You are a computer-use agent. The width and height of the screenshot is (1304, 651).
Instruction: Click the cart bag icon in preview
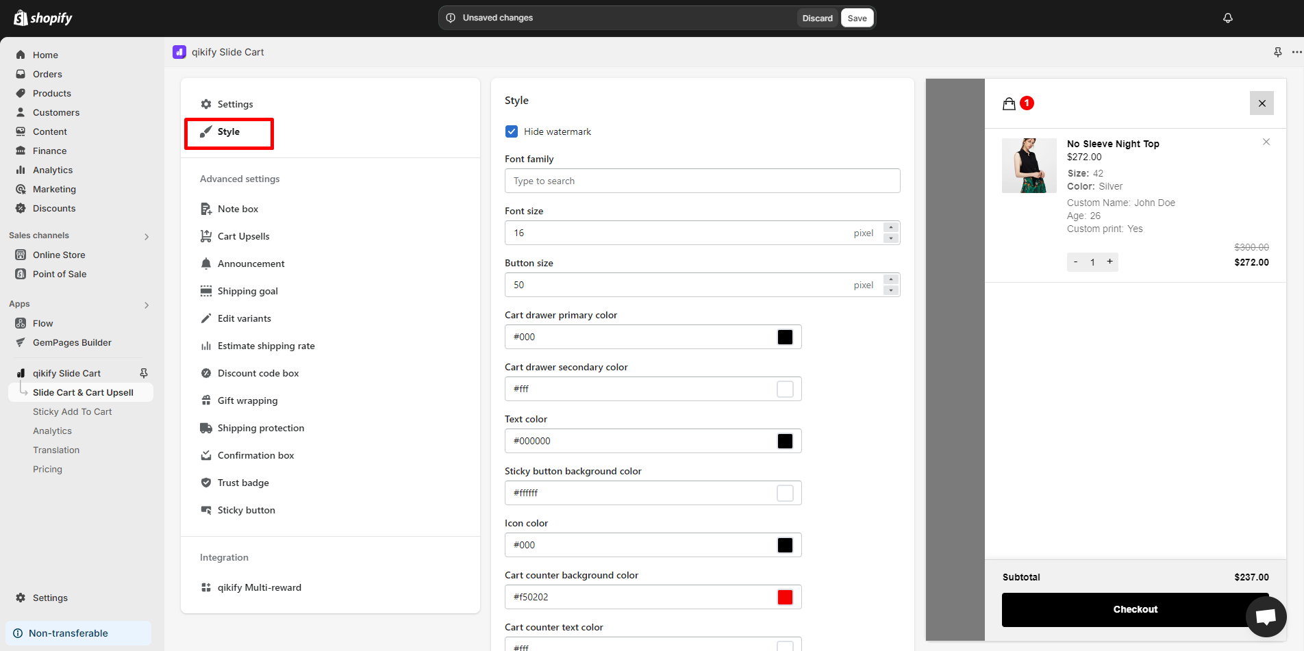[1009, 103]
